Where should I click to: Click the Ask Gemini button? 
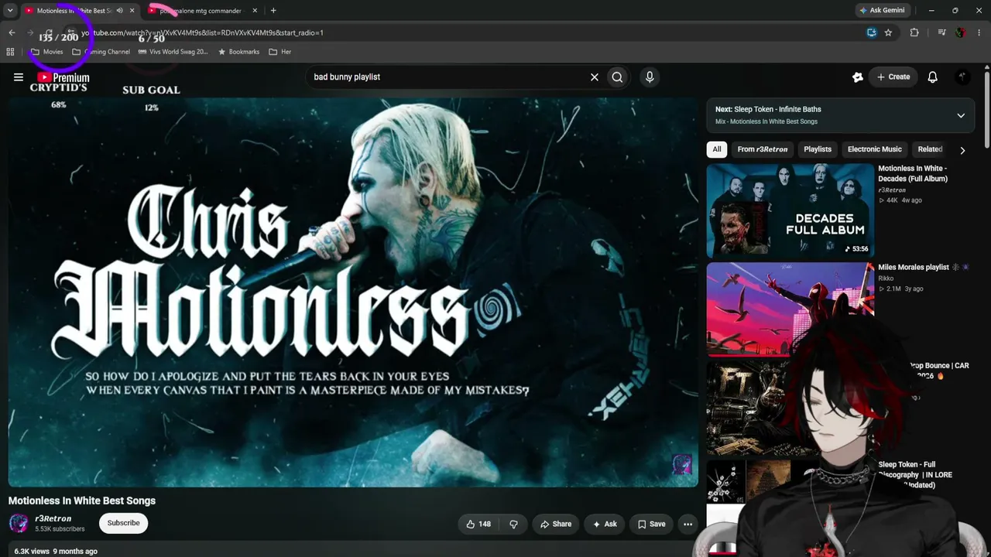[x=882, y=11]
